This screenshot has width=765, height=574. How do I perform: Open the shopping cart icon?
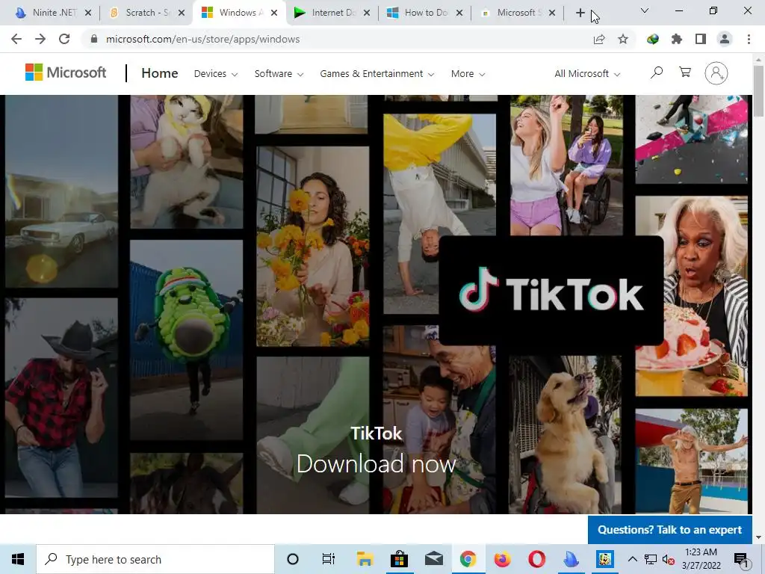685,72
